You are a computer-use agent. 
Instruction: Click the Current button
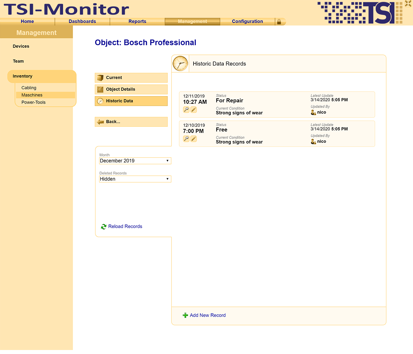[131, 78]
